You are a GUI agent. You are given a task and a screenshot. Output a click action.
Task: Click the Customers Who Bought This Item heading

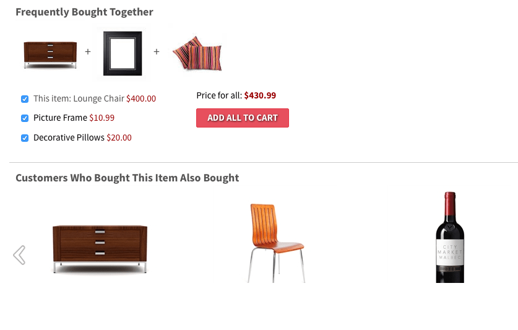pyautogui.click(x=127, y=178)
